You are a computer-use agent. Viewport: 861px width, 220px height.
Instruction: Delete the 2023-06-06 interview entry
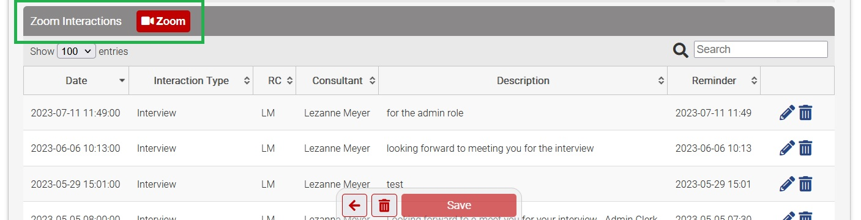805,148
